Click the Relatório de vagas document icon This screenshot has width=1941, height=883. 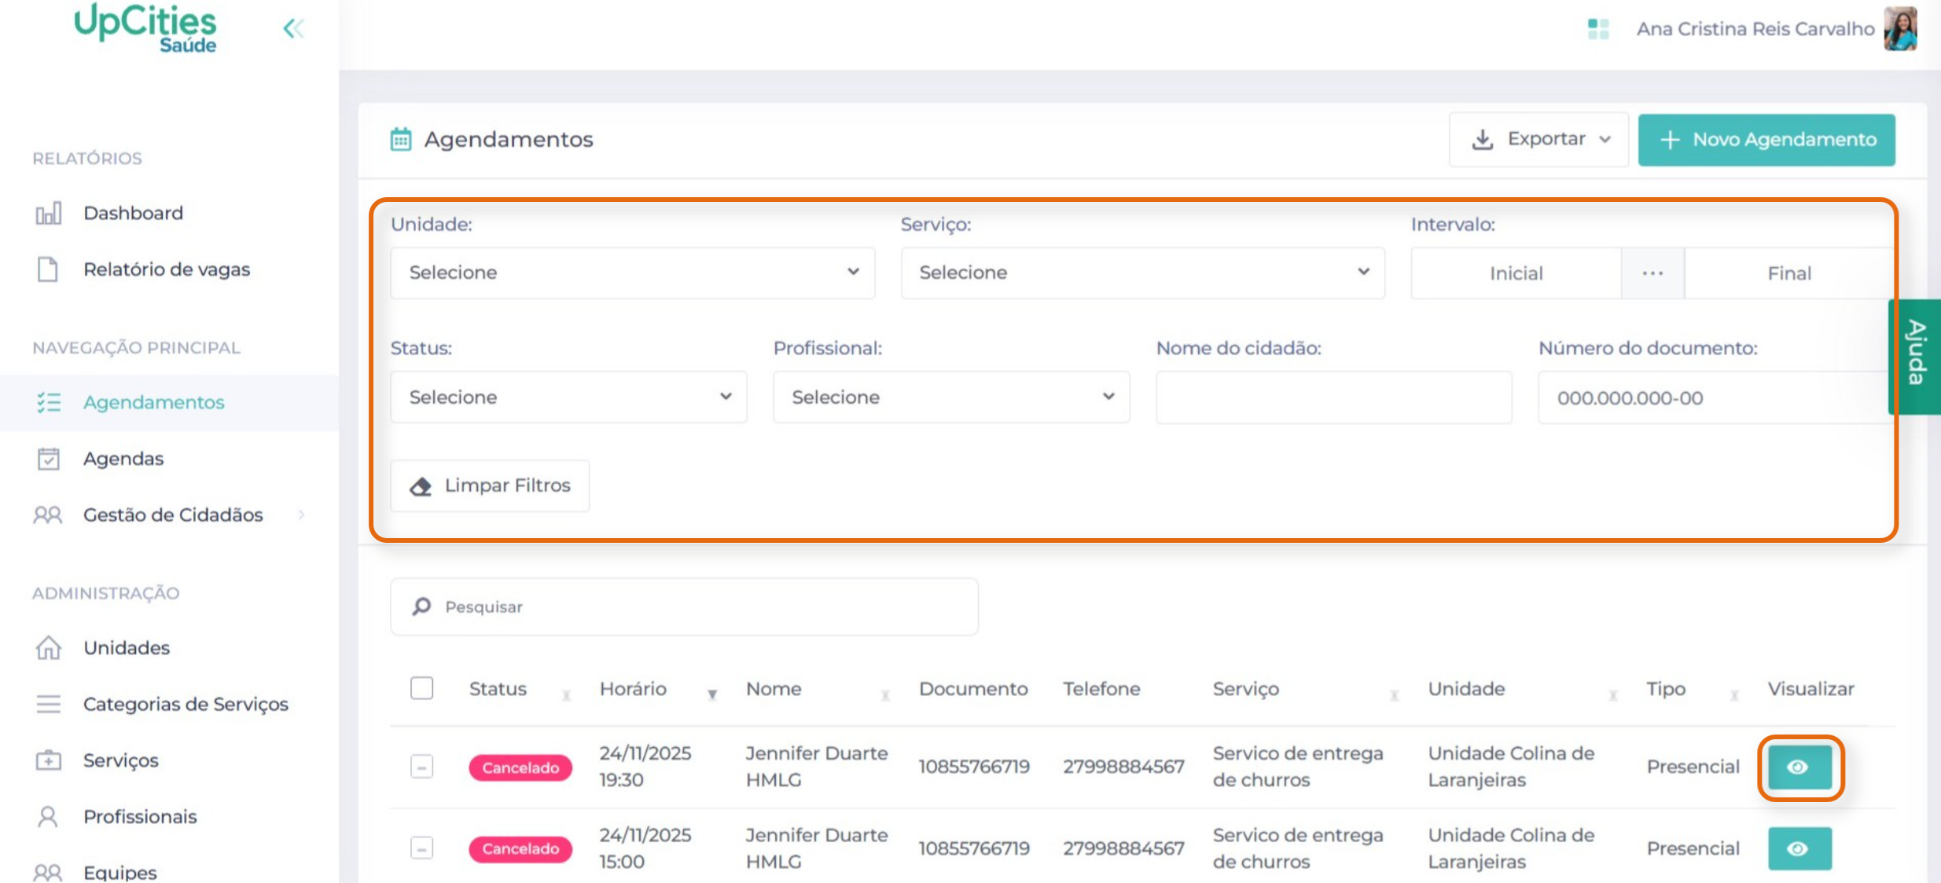coord(48,269)
